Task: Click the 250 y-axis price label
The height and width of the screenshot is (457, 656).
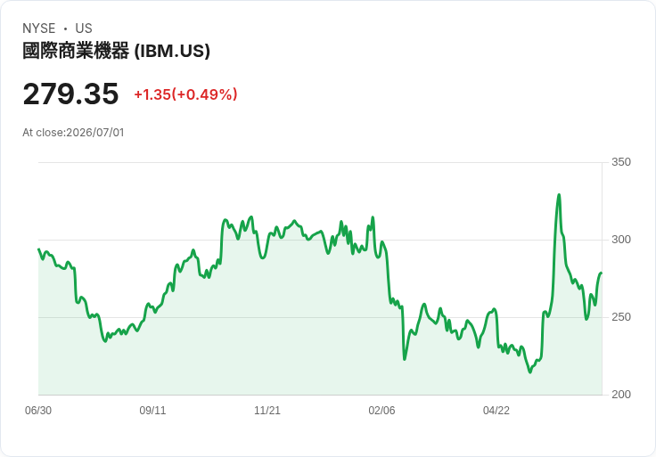Action: pyautogui.click(x=621, y=317)
